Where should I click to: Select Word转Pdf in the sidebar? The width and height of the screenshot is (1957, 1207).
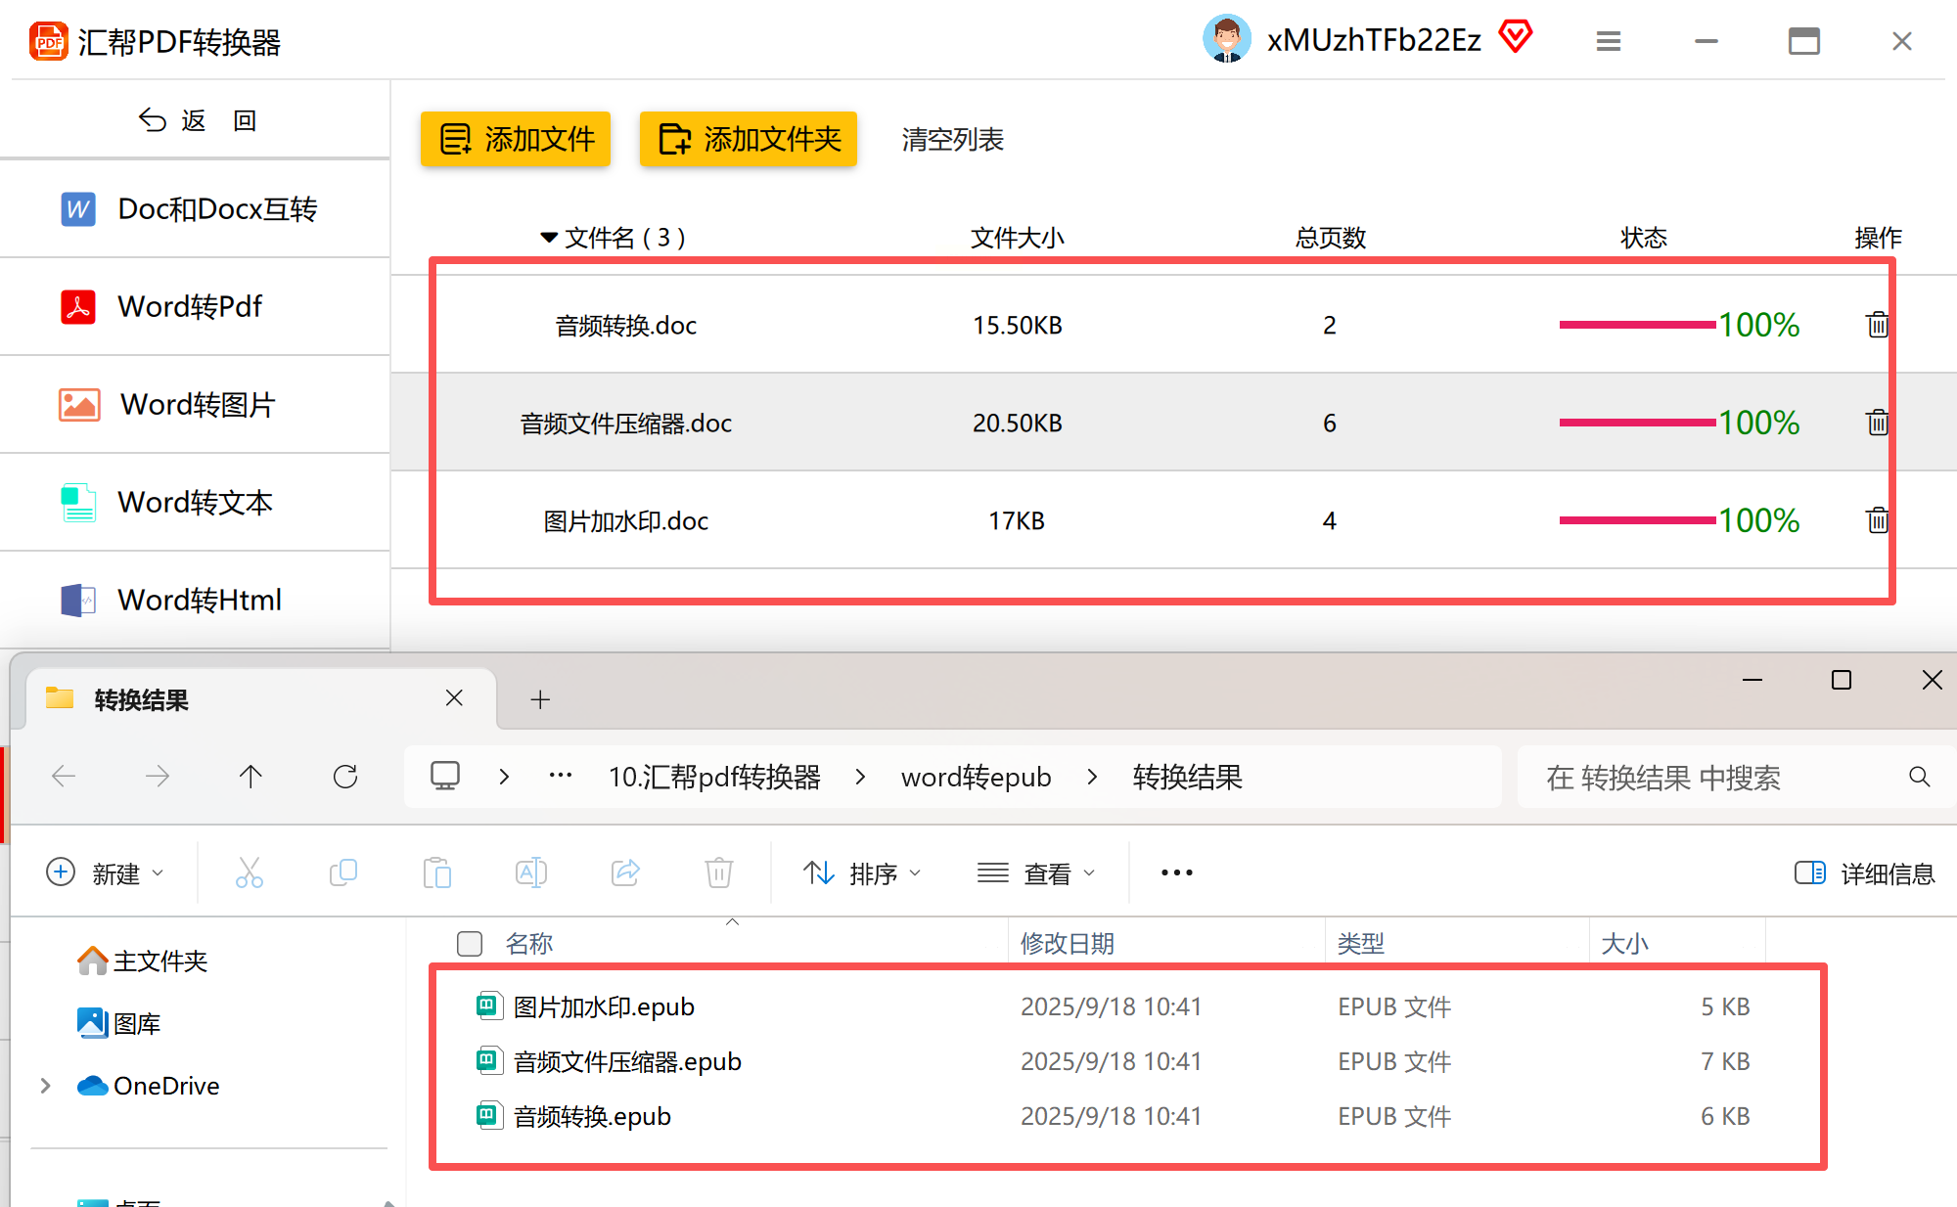pos(191,306)
